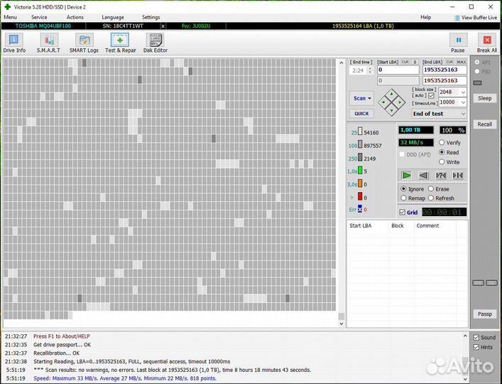Open the Service menu
Screen dimensions: 502x384
[39, 17]
